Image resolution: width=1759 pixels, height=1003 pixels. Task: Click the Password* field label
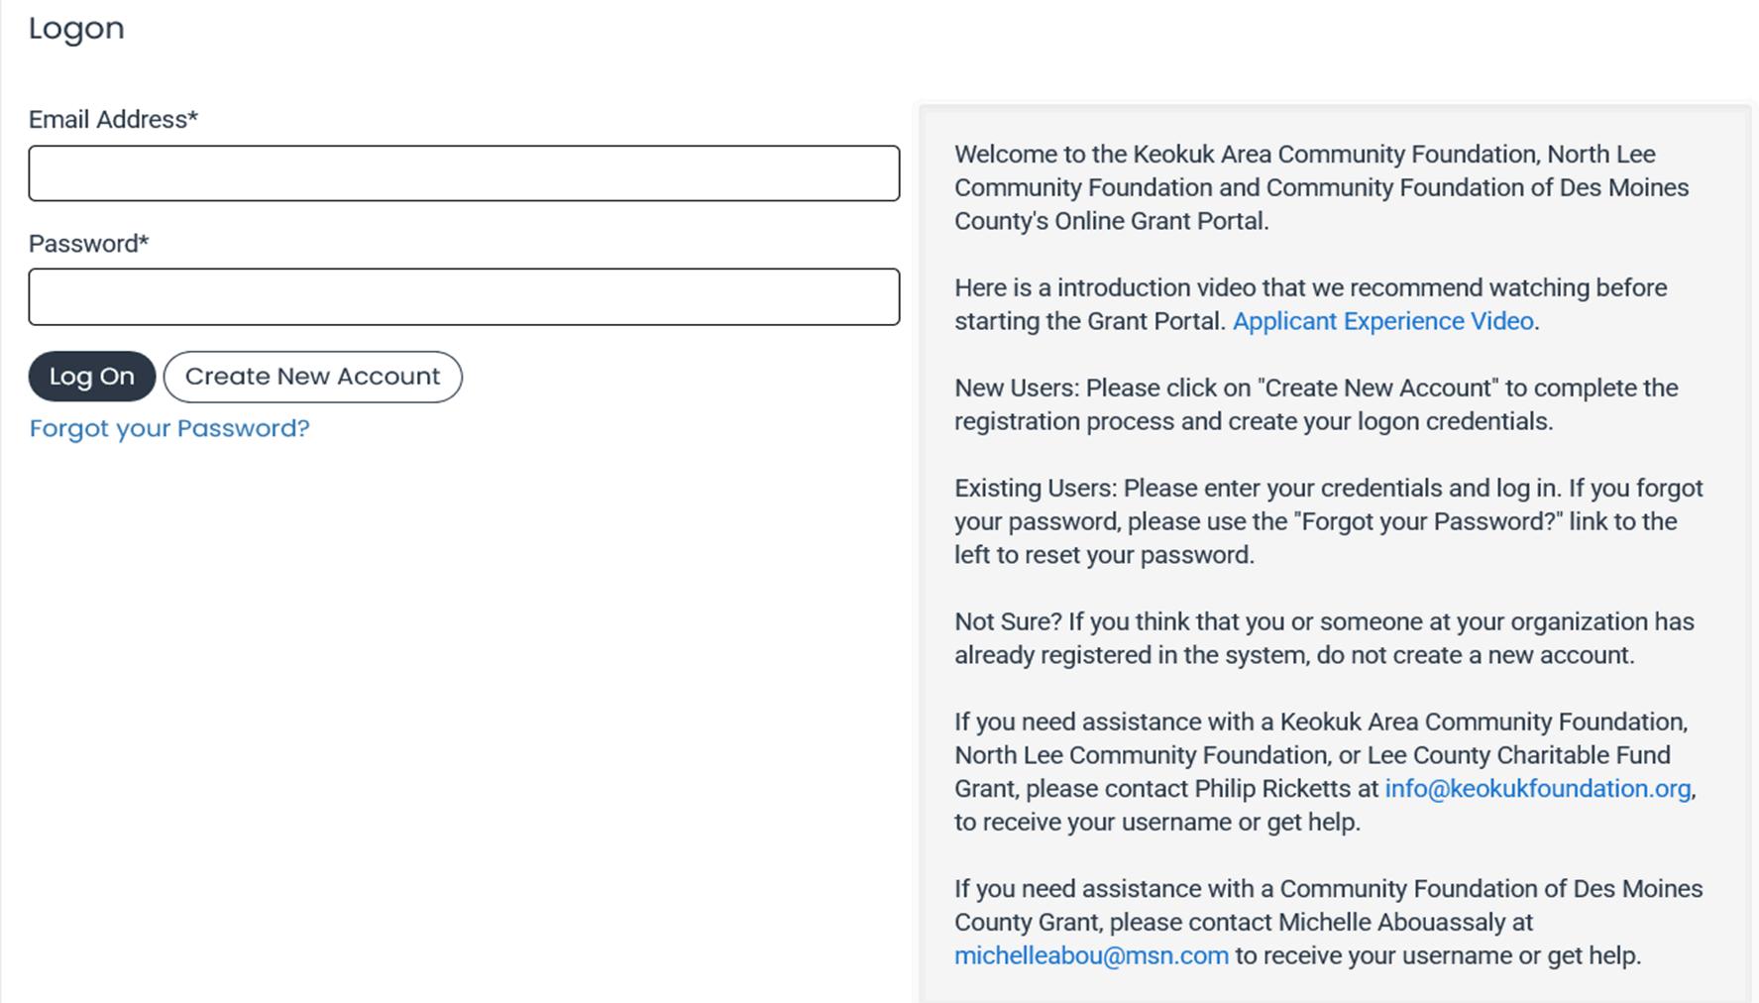pos(88,244)
